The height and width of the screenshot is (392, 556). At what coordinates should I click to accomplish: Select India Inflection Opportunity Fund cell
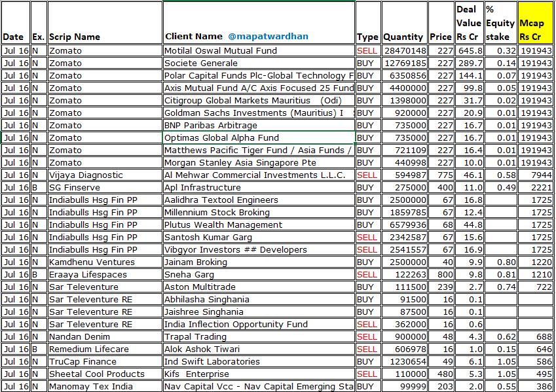click(x=259, y=325)
